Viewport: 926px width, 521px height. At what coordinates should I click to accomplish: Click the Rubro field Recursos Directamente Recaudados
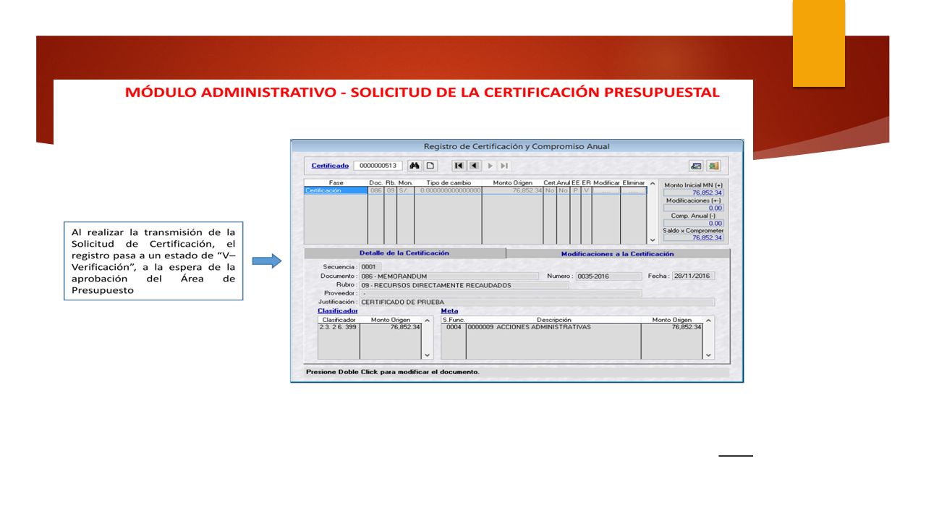click(464, 285)
